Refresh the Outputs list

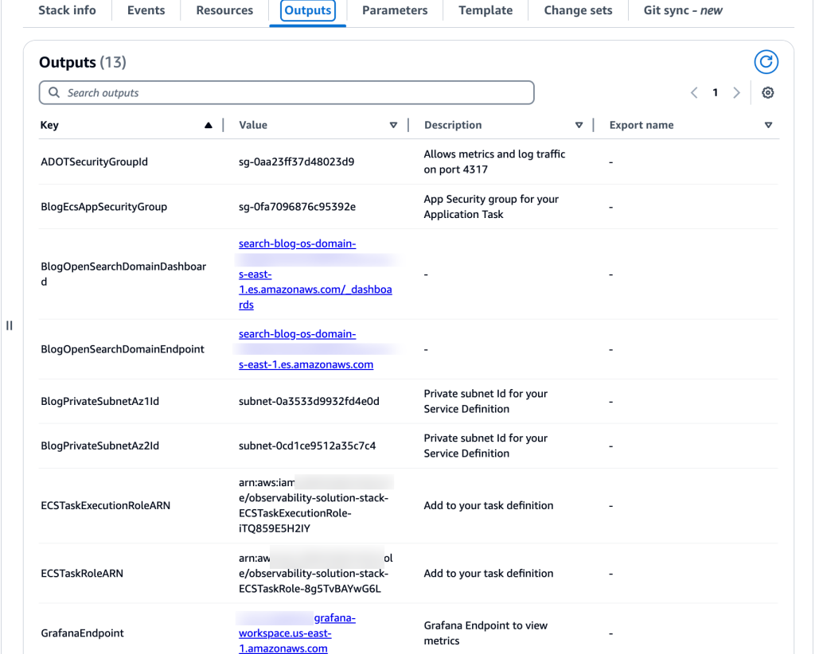pos(766,61)
